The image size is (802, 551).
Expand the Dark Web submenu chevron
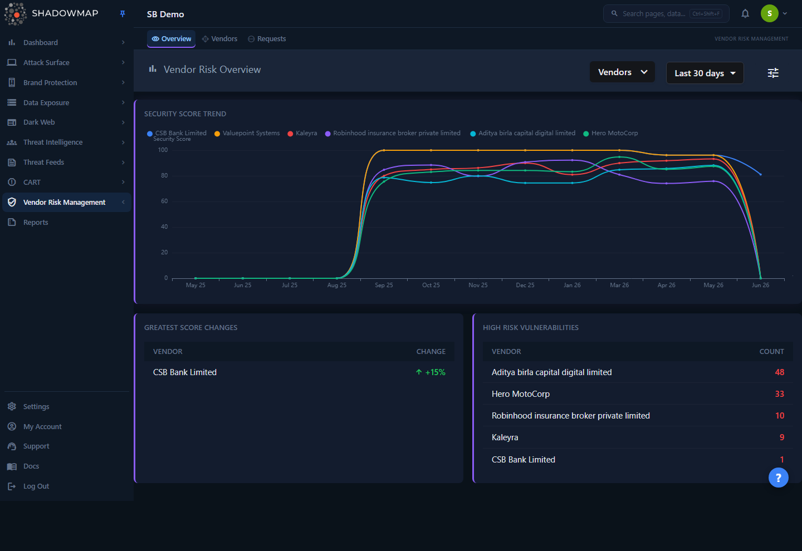tap(123, 122)
